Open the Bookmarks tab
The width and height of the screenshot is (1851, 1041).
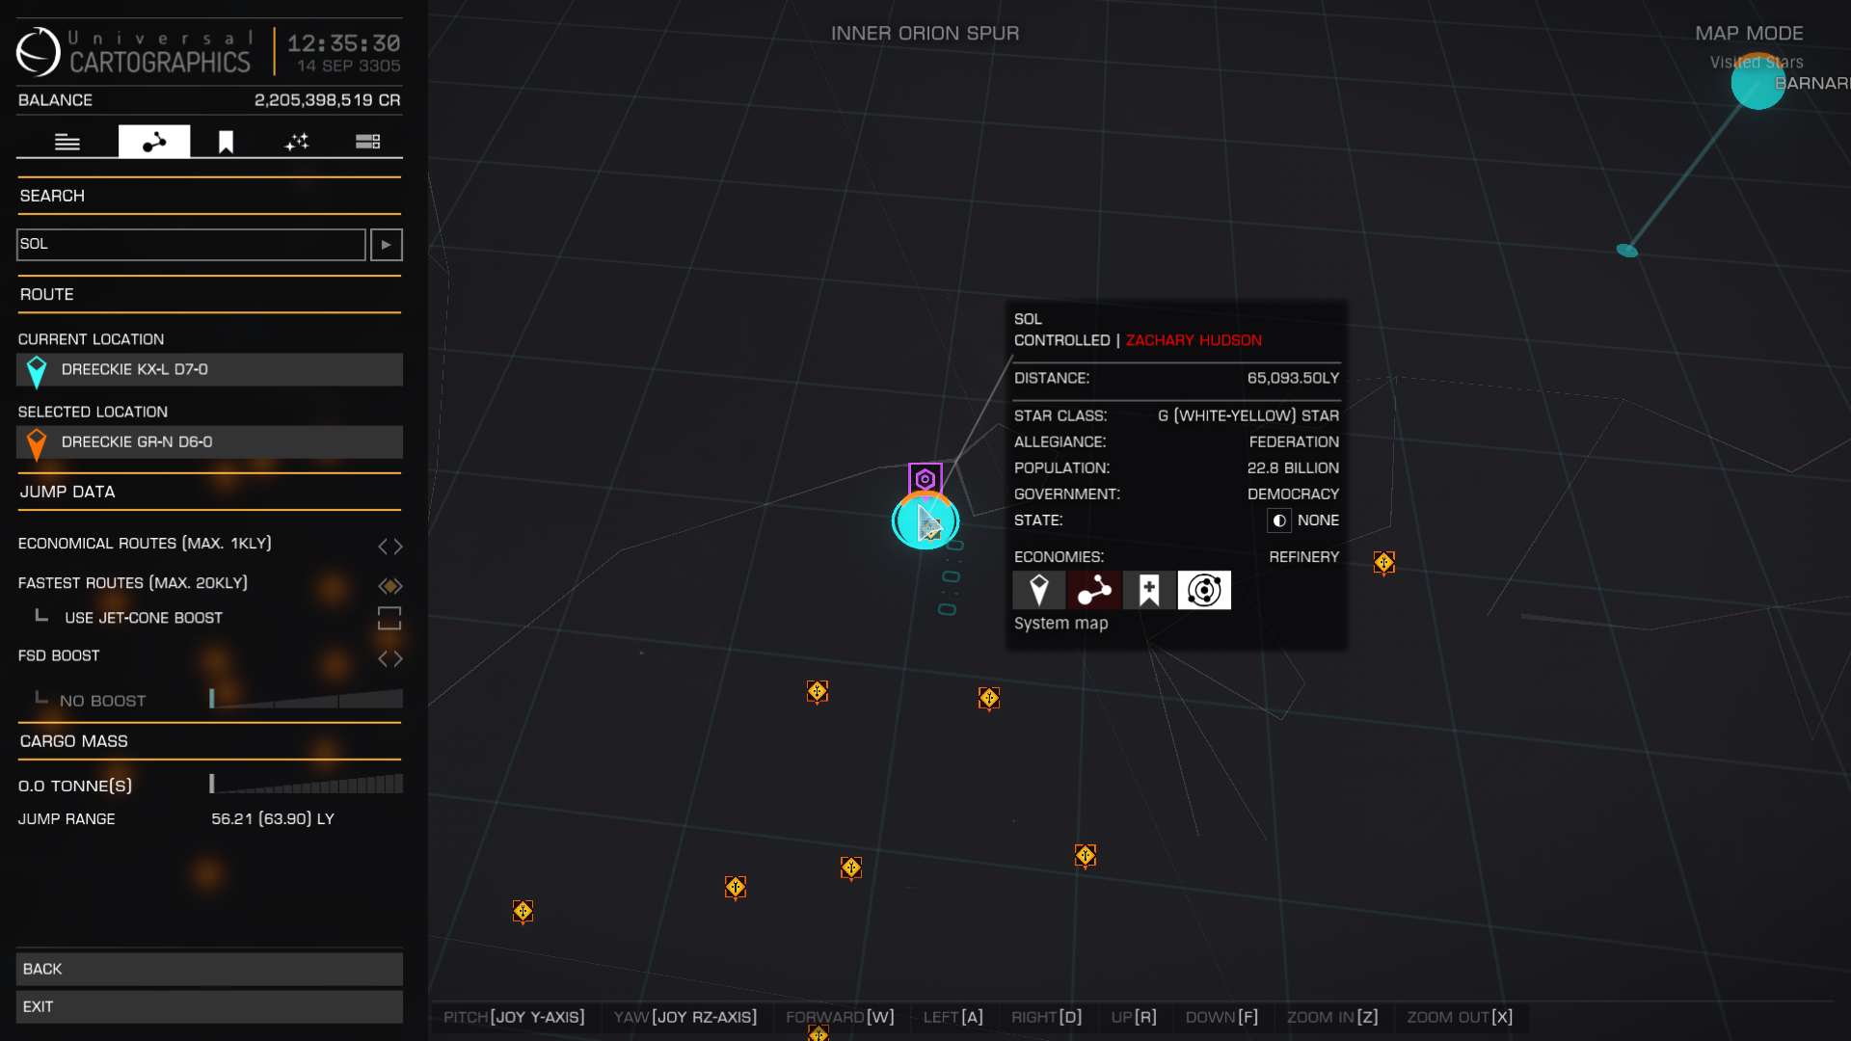(x=226, y=142)
